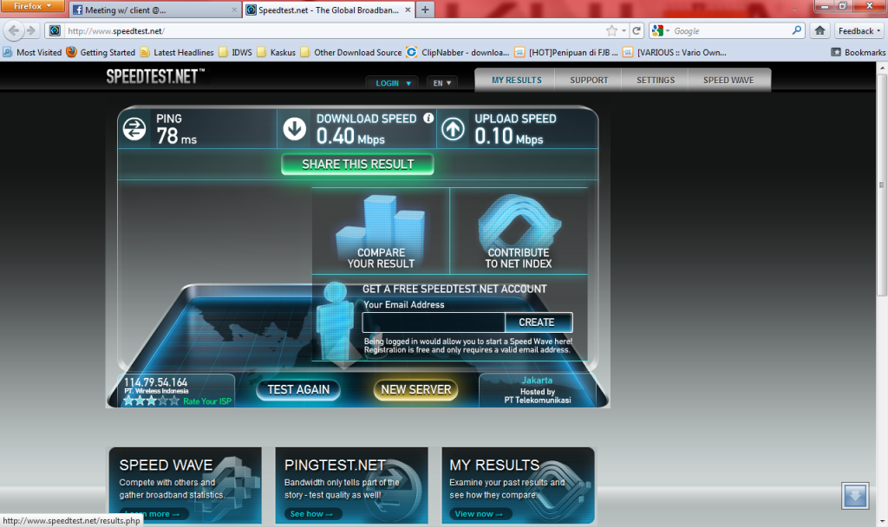Click the IP address 114.79.54.164
Viewport: 888px width, 527px height.
156,382
